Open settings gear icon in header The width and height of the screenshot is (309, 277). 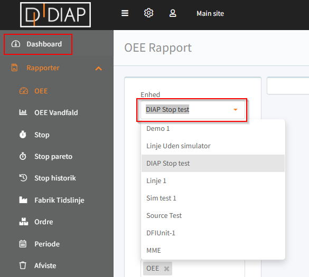coord(148,13)
